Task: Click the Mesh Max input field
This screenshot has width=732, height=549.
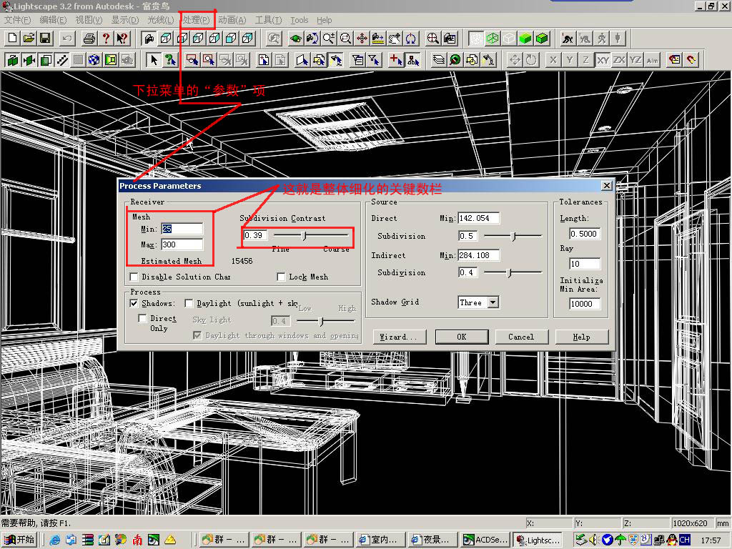Action: (182, 245)
